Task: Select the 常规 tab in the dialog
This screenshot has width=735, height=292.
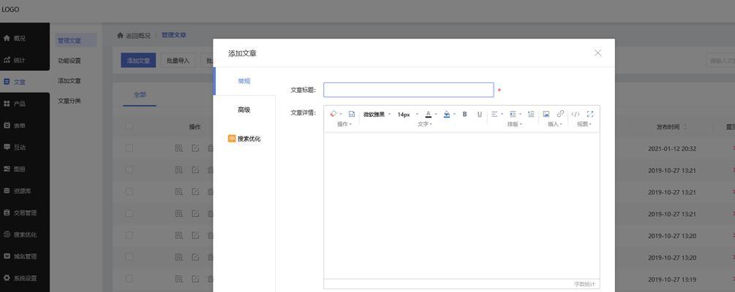Action: coord(244,81)
